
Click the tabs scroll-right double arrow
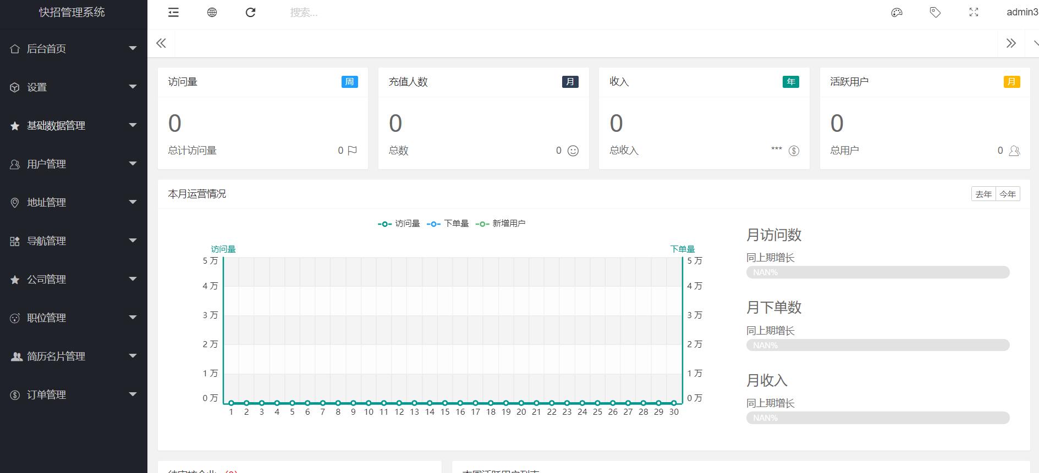1011,43
